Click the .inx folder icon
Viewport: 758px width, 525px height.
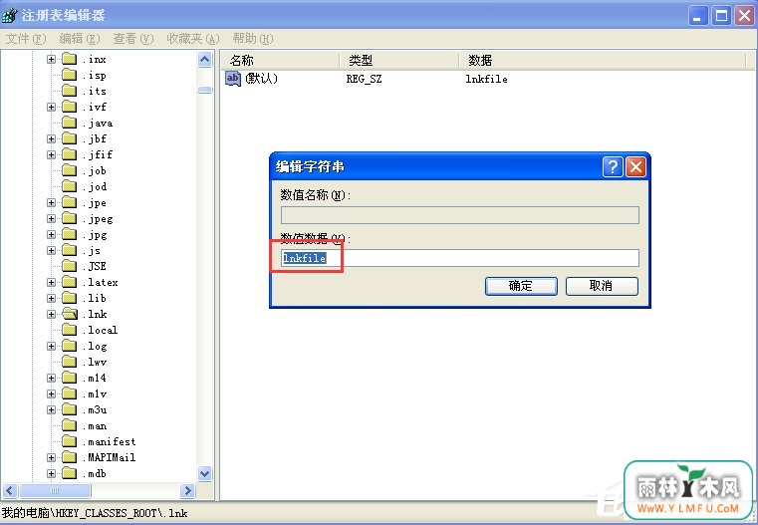coord(69,59)
